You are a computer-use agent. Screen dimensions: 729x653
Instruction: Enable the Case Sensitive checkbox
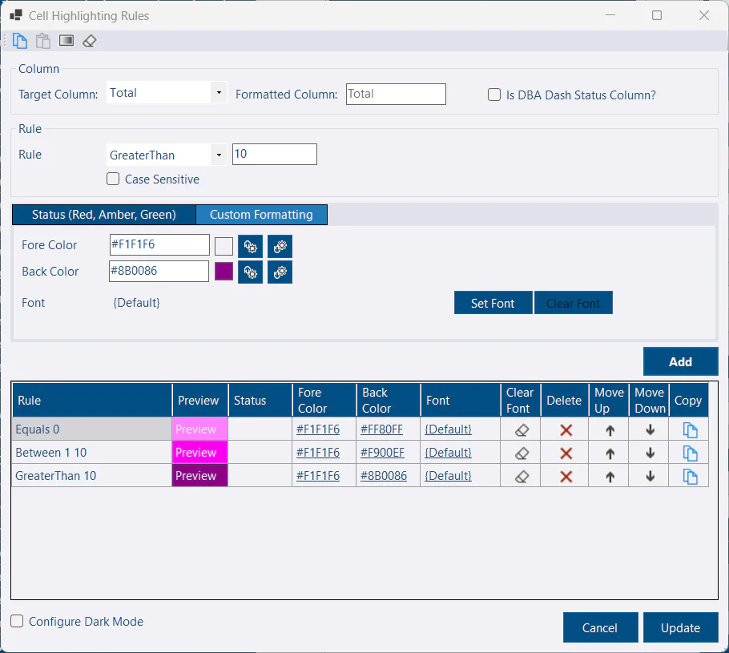coord(114,179)
